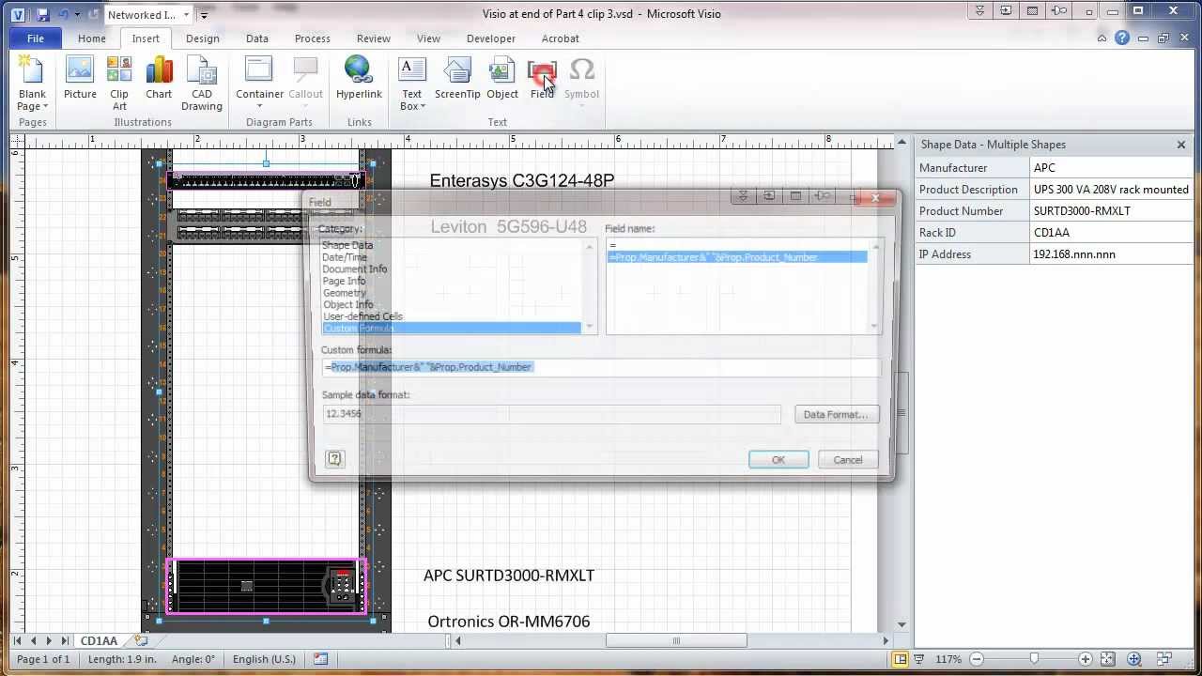Select the CD1AA page tab
This screenshot has width=1202, height=676.
tap(99, 640)
